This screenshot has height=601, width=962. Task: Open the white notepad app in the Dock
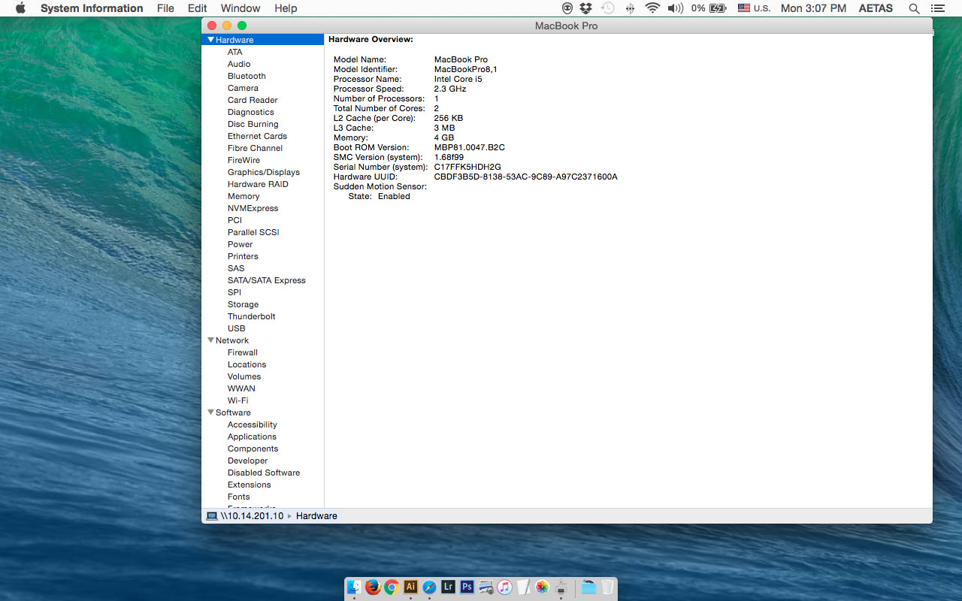[523, 587]
